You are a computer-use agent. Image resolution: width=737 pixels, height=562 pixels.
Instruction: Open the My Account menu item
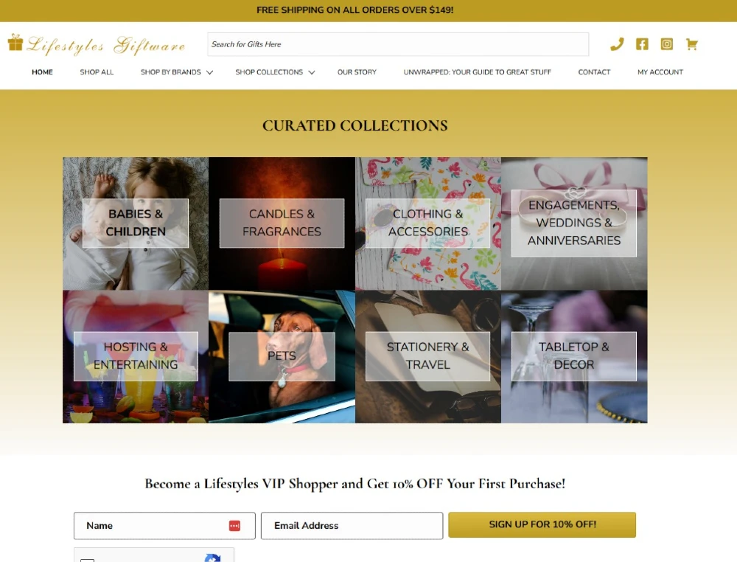[x=660, y=72]
